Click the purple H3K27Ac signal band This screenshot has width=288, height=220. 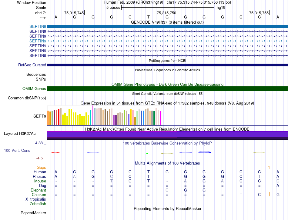tap(167, 134)
